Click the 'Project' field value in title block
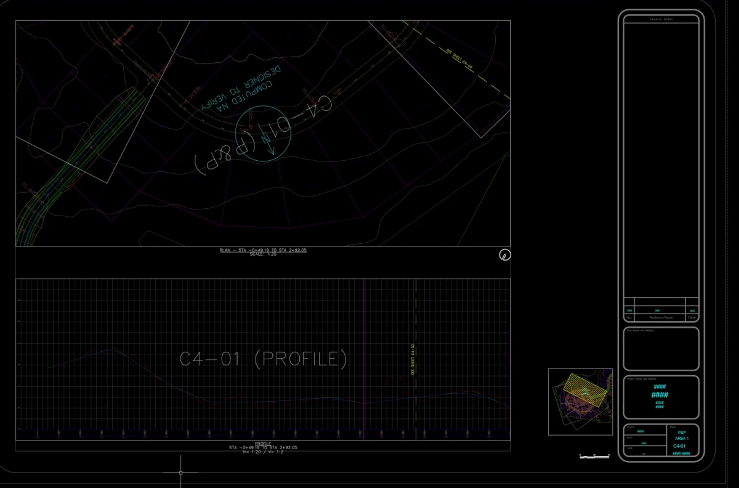This screenshot has width=739, height=488. click(x=641, y=431)
